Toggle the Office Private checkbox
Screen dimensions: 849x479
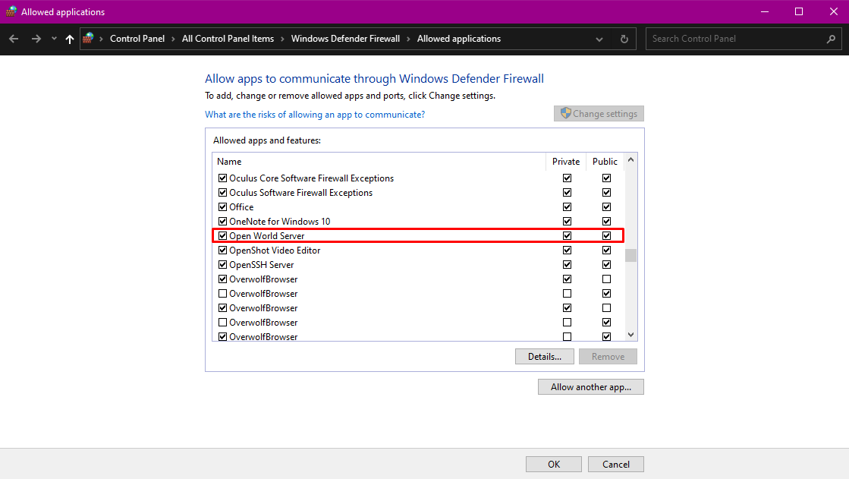[x=567, y=207]
